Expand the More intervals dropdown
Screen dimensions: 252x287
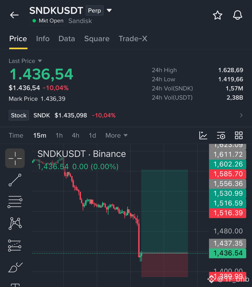[116, 135]
